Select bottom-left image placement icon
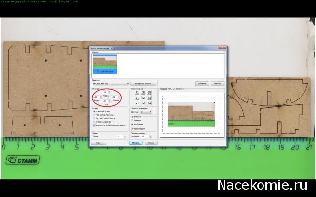Screen dimensions: 316x197 coord(137,103)
